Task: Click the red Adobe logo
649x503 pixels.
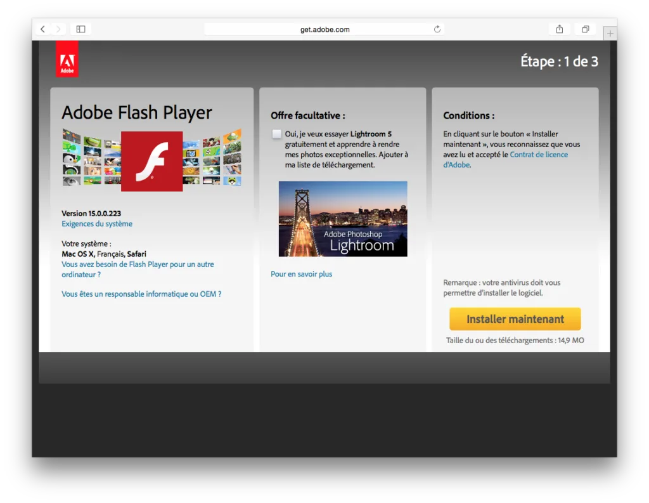Action: tap(67, 59)
